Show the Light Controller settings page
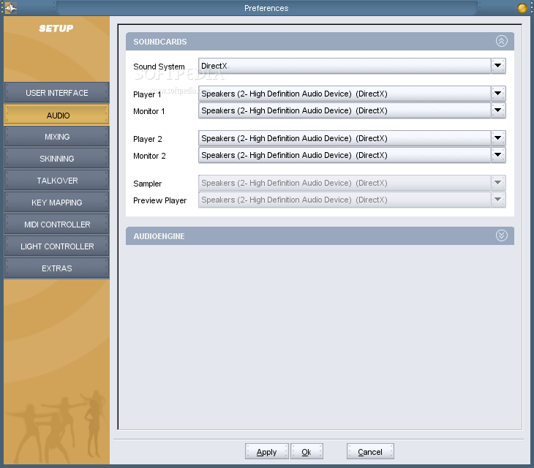 57,246
